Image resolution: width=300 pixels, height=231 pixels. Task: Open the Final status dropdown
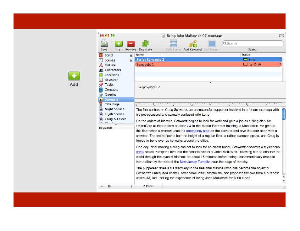[280, 60]
